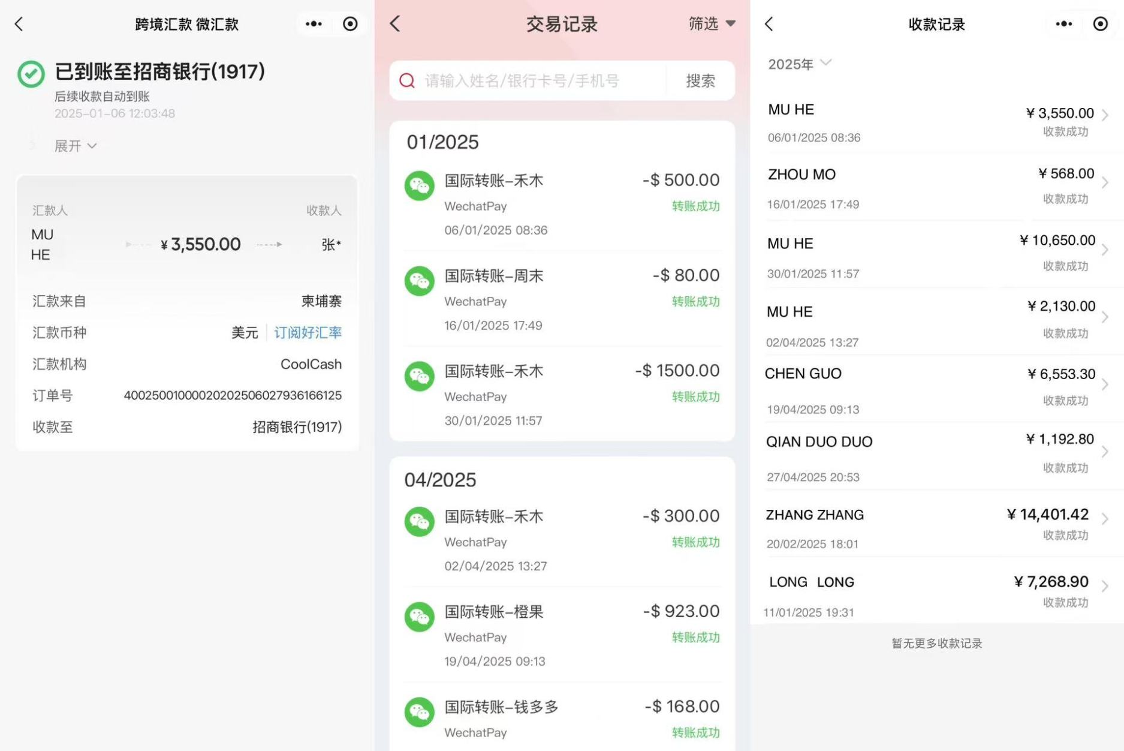Go back from the 跨境汇款 微汇款 page

coord(19,24)
